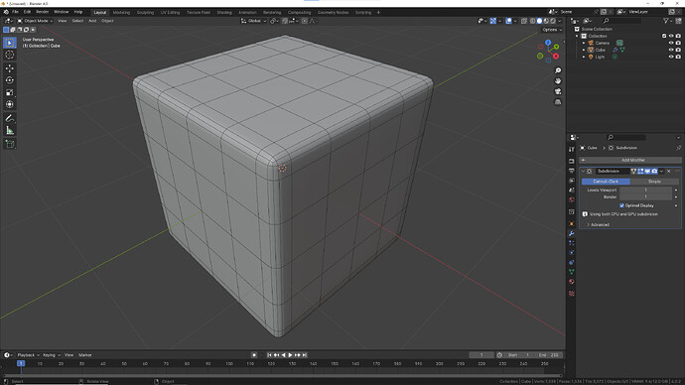Open the Material properties tab
Screen dimensions: 685x385
pyautogui.click(x=572, y=282)
